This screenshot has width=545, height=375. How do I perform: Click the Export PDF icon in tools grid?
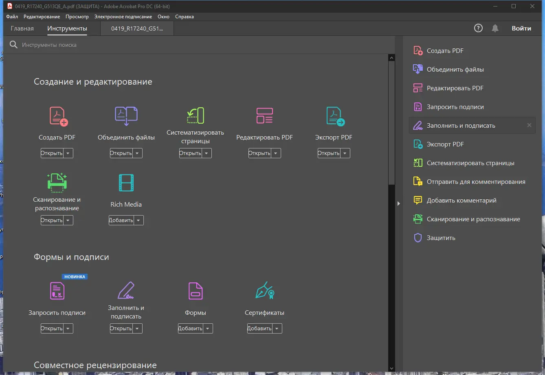(x=335, y=116)
